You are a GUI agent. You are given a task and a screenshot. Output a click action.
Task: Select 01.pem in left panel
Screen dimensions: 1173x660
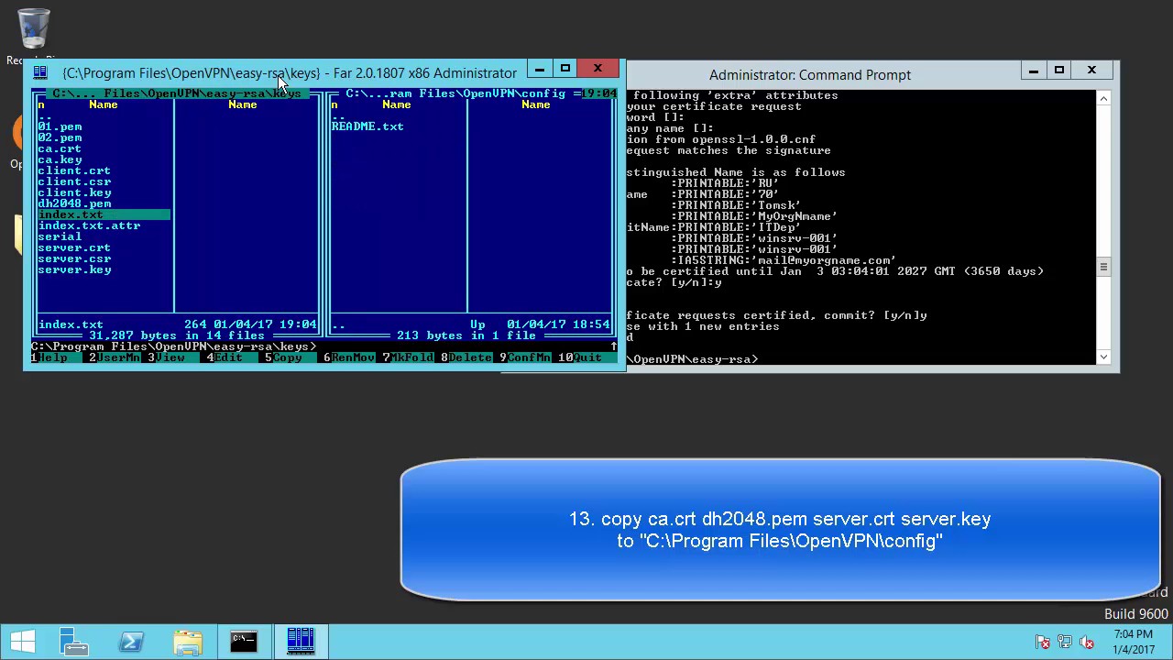[x=60, y=126]
